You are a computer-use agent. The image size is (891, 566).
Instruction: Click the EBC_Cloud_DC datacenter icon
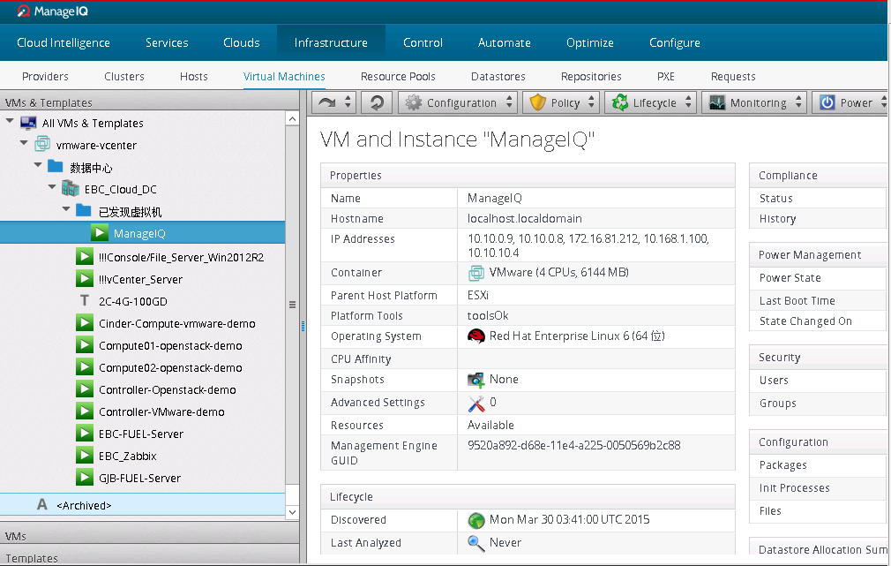click(x=71, y=188)
